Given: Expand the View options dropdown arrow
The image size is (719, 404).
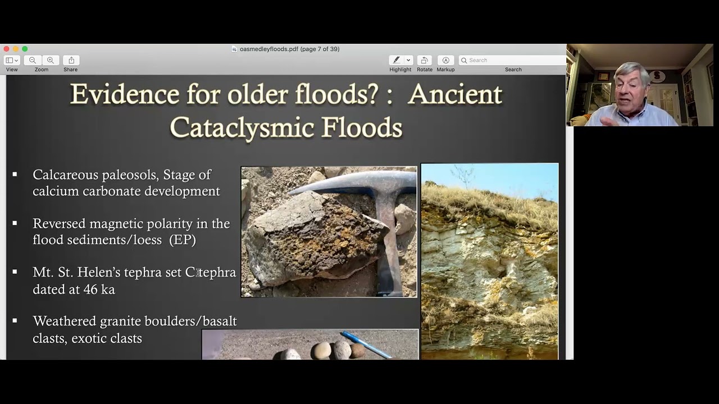Looking at the screenshot, I should click(x=16, y=60).
